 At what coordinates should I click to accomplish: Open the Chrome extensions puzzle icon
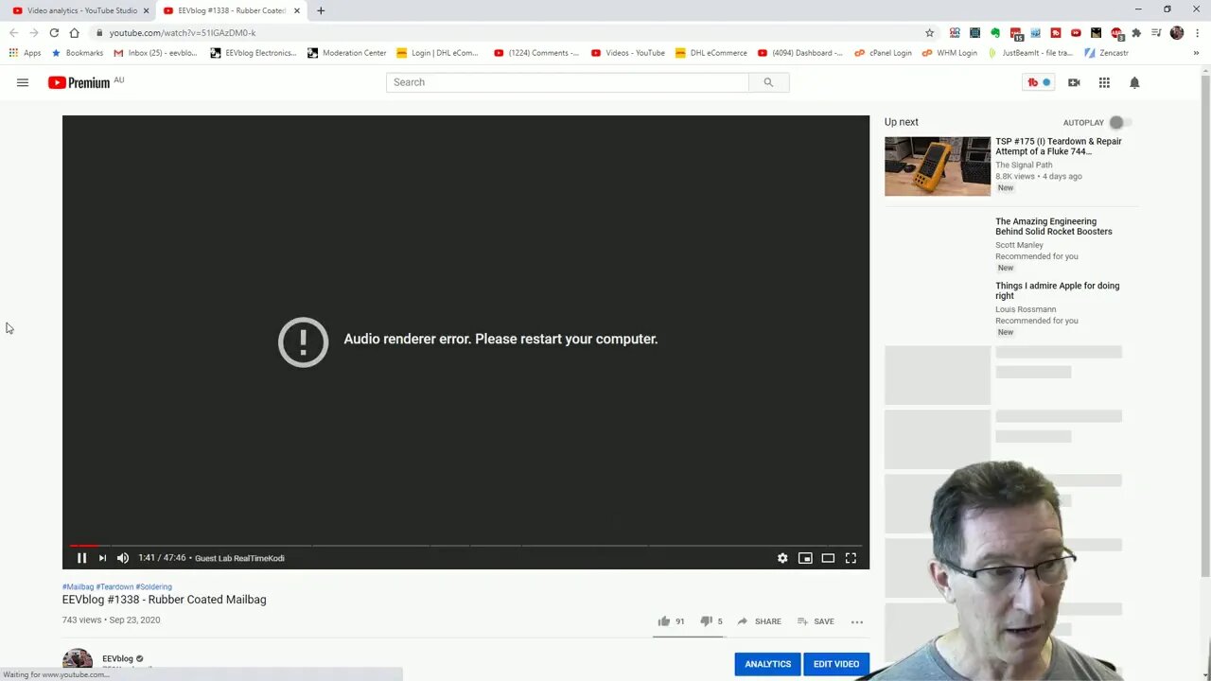(1136, 32)
